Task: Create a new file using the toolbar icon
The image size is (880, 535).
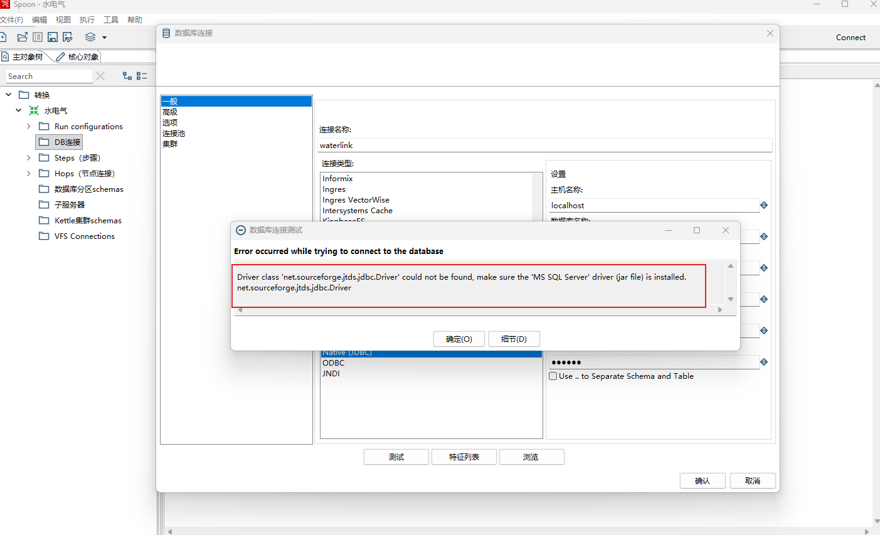Action: [x=5, y=36]
